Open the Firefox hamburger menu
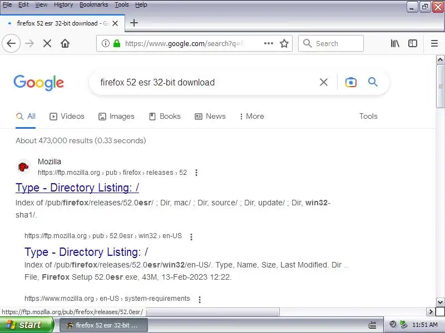Screen dimensions: 445x333 point(434,43)
